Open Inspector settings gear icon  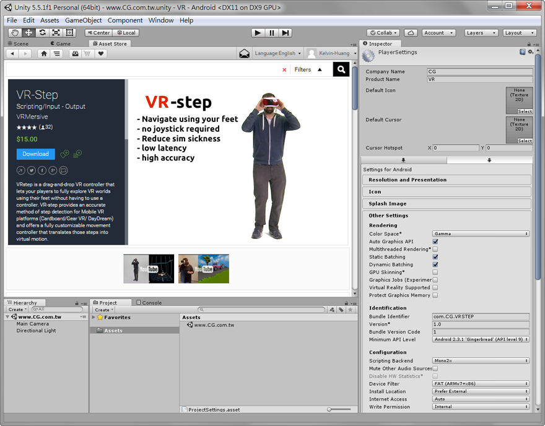[x=530, y=52]
